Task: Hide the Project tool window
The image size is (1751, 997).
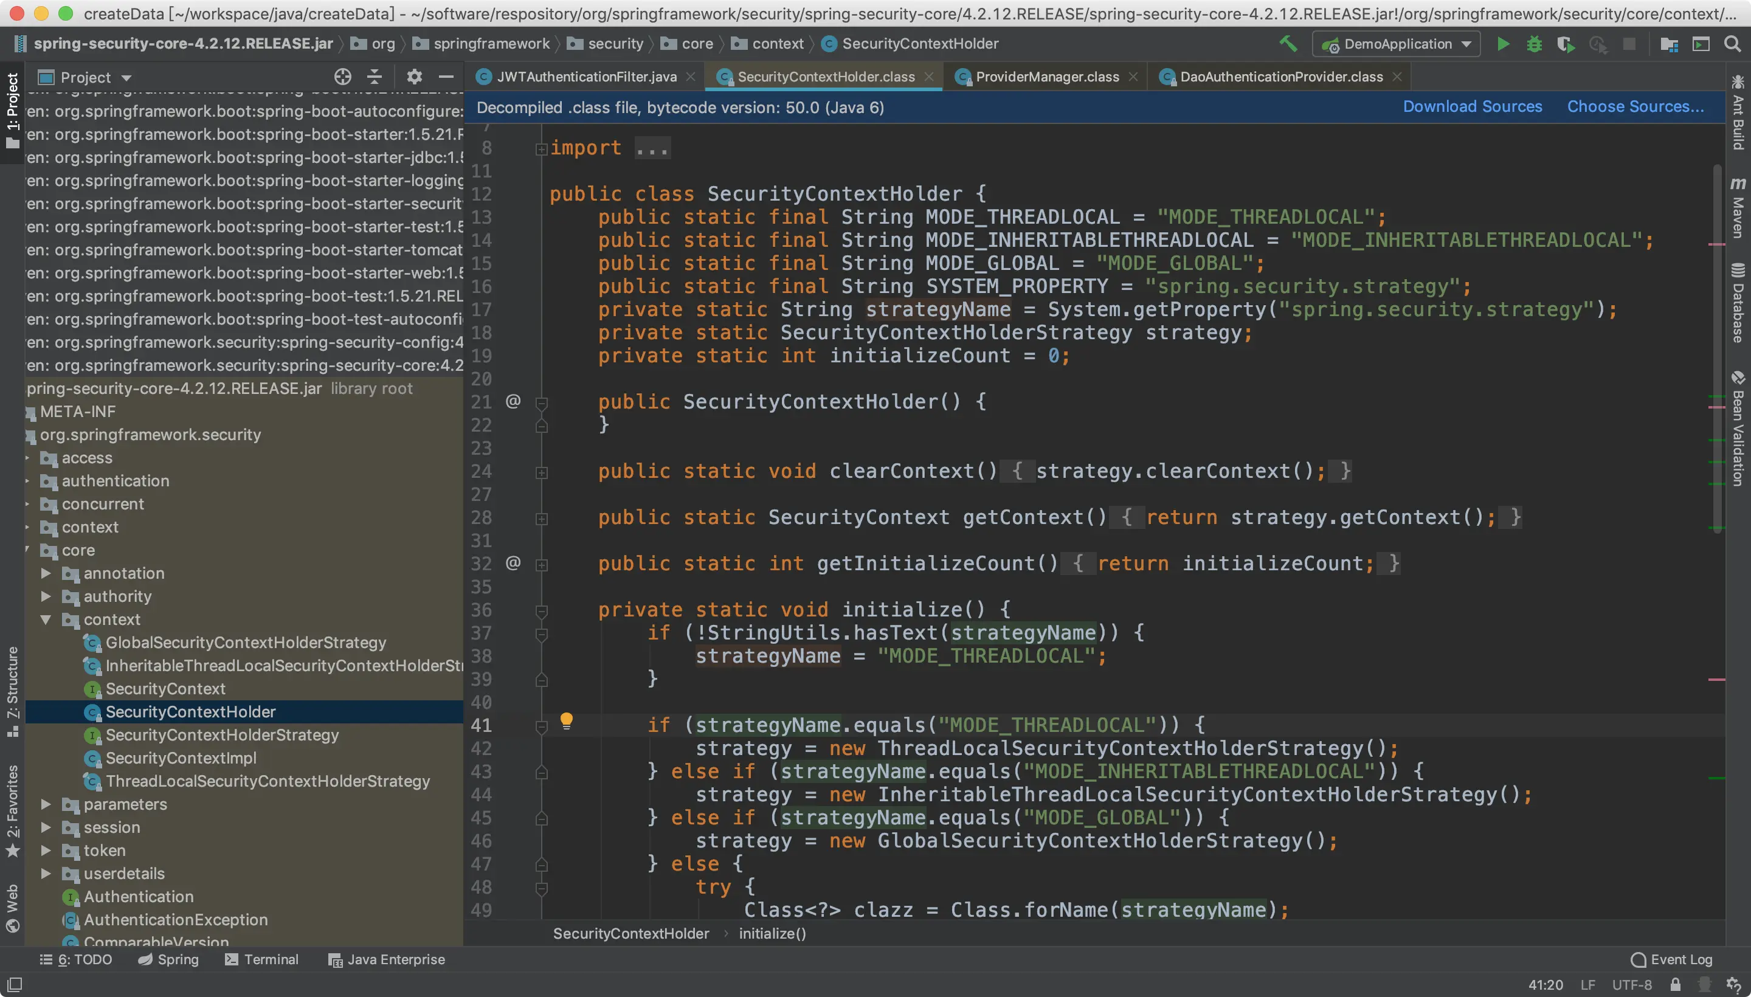Action: click(x=446, y=77)
